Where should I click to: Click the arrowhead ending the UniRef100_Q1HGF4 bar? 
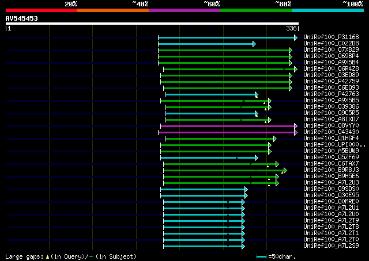click(275, 139)
